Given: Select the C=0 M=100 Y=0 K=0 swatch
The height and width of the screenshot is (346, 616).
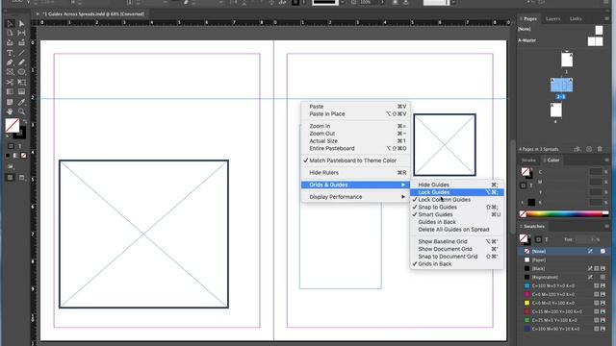Looking at the screenshot, I should [564, 295].
